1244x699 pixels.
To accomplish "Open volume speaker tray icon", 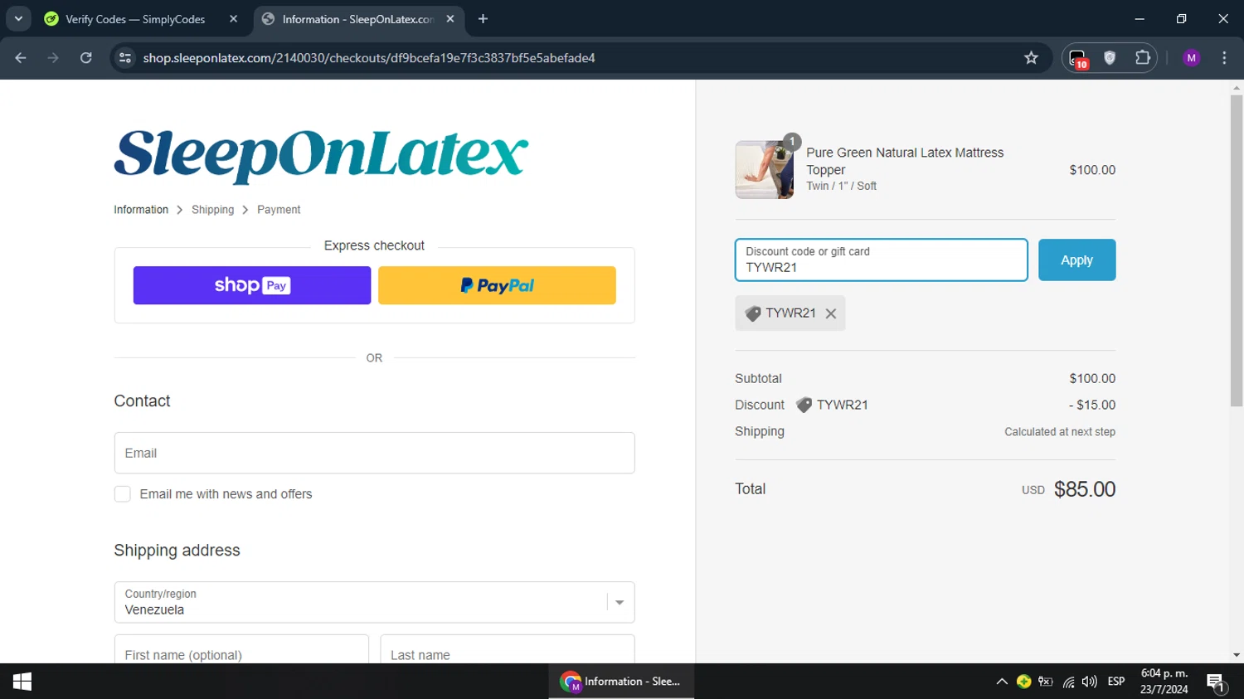I will [x=1090, y=682].
